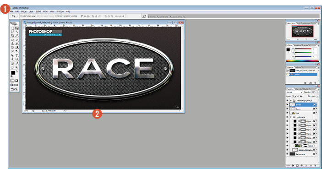Toggle visibility of top Photoshoplayerstyle group
The image size is (322, 169).
pos(287,101)
